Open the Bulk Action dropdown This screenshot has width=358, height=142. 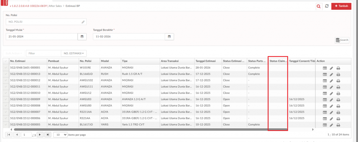(x=14, y=53)
